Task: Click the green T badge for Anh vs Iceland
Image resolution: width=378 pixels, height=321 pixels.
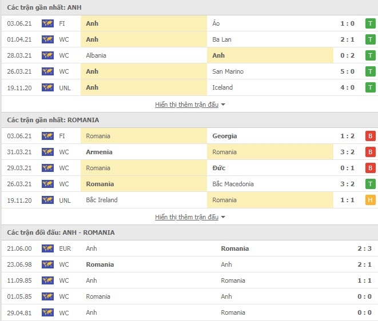Action: [371, 87]
